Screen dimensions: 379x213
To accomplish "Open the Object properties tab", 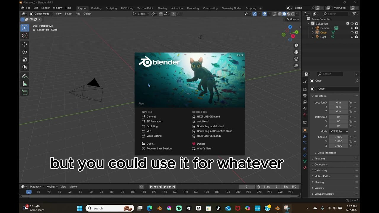I will (305, 130).
